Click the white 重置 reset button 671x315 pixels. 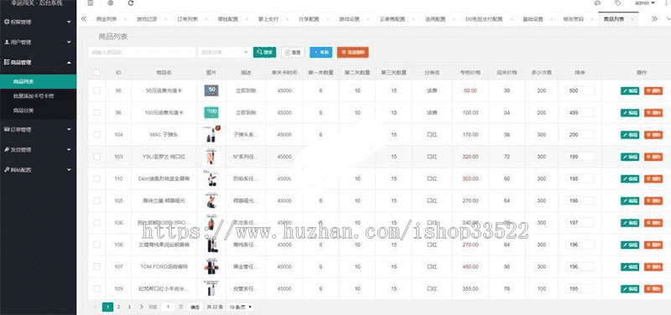tap(293, 52)
